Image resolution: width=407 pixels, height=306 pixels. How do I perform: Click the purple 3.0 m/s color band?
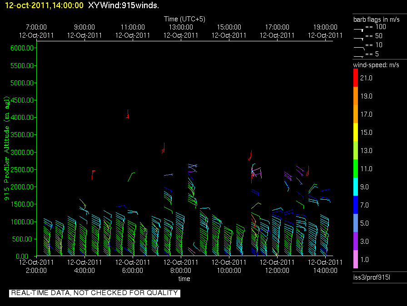355,241
